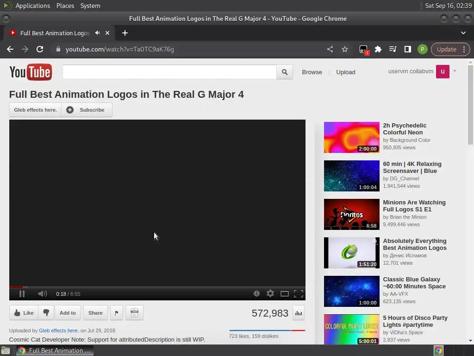Open the Chrome three-dot menu
474x356 pixels.
coord(464,49)
